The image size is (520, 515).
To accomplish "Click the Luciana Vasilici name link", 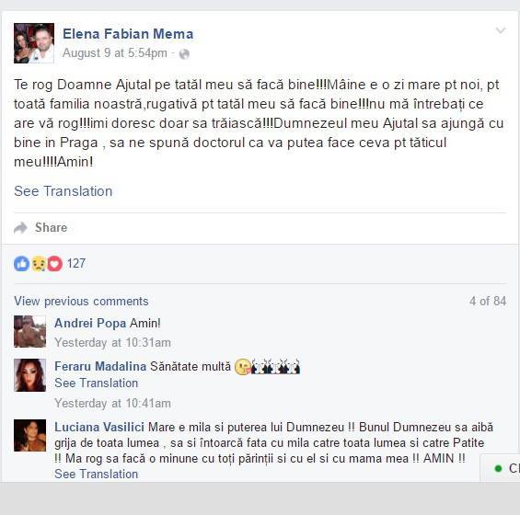I will pos(99,427).
